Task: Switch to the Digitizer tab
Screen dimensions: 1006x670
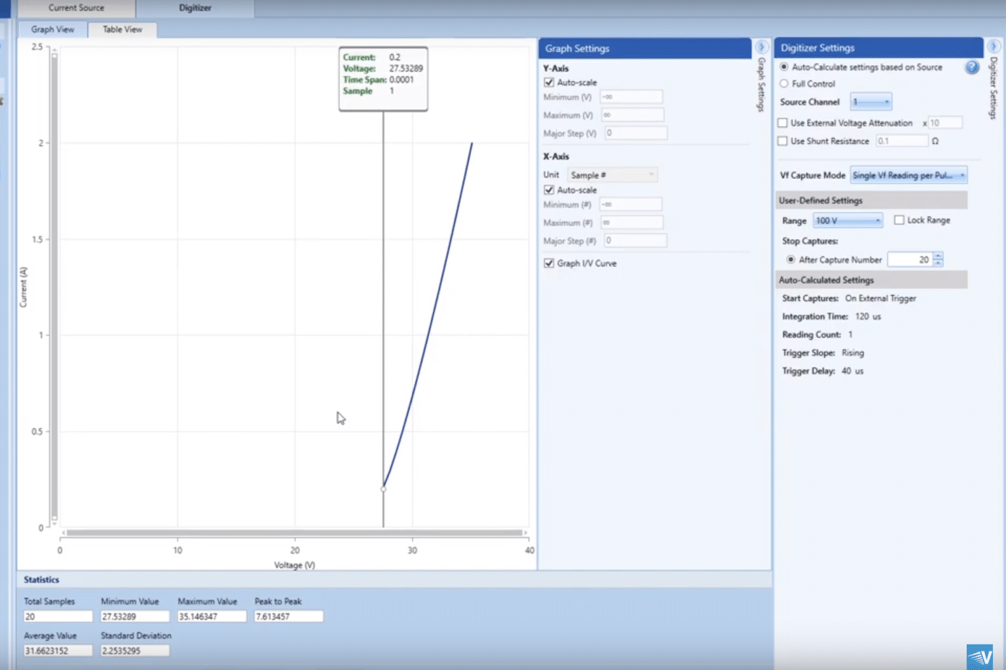Action: [195, 9]
